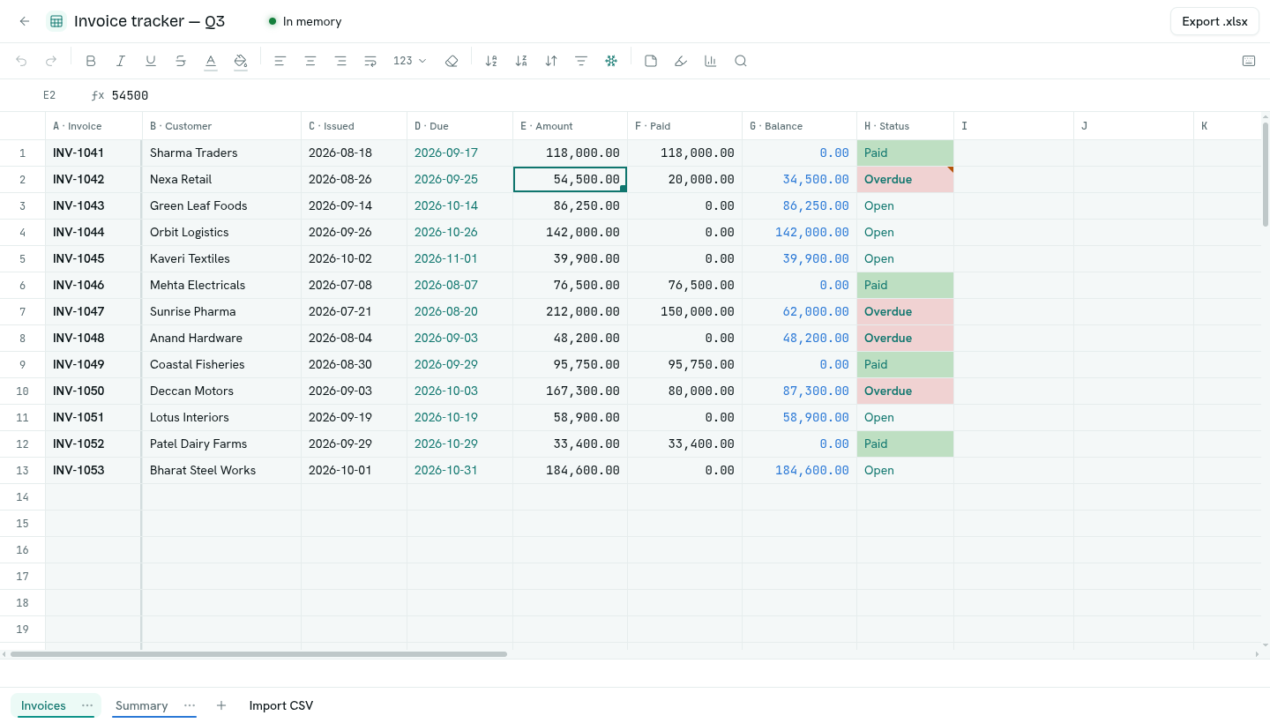Image resolution: width=1270 pixels, height=723 pixels.
Task: Open the Invoices tab options menu
Action: (87, 705)
